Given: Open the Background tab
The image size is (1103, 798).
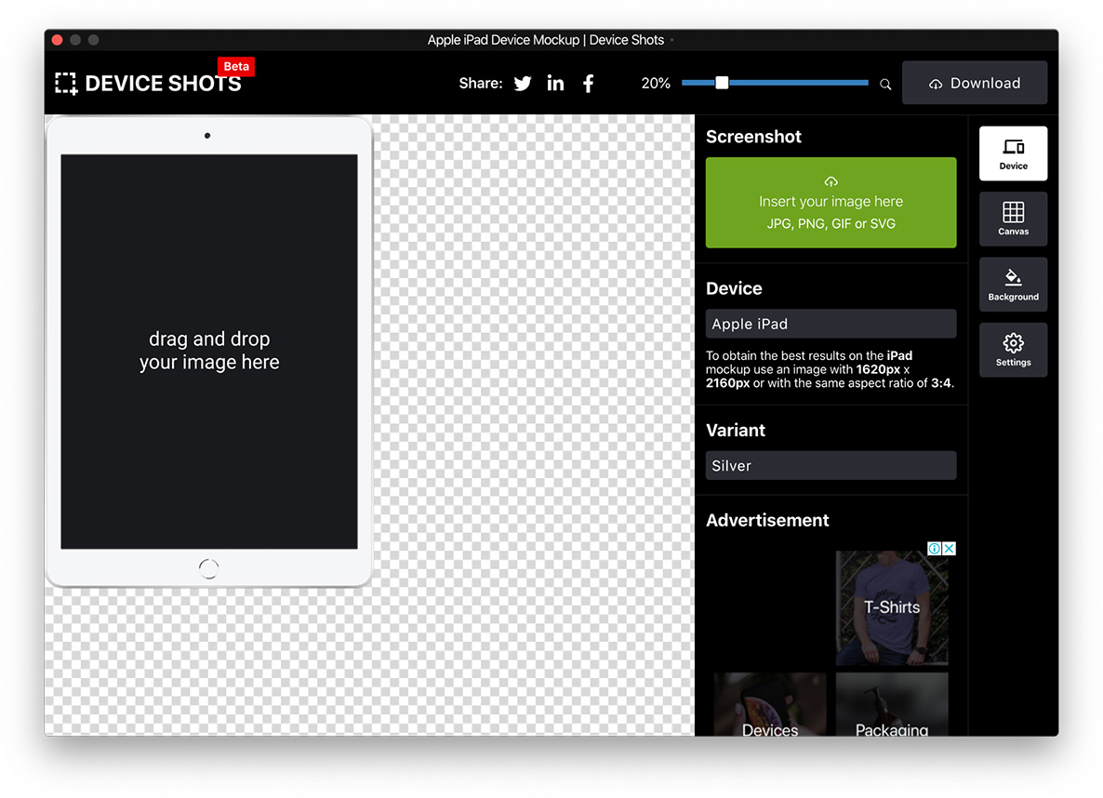Looking at the screenshot, I should pyautogui.click(x=1013, y=285).
